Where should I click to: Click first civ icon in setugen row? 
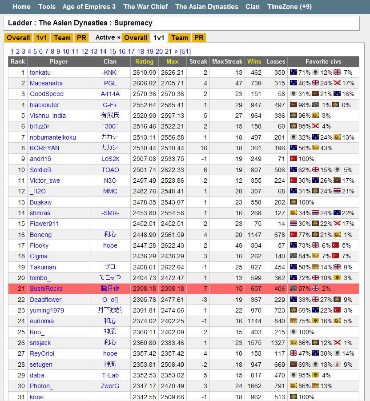click(x=293, y=365)
